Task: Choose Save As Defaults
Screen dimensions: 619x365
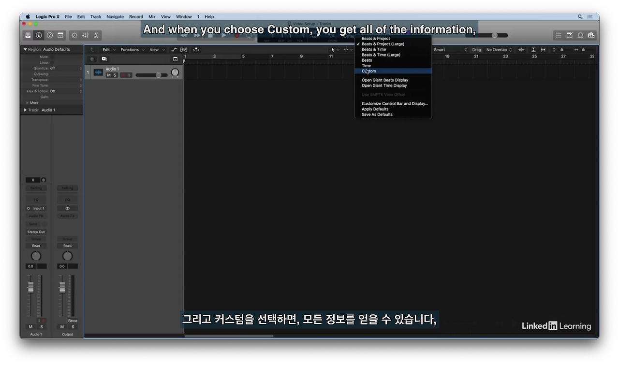Action: coord(393,114)
